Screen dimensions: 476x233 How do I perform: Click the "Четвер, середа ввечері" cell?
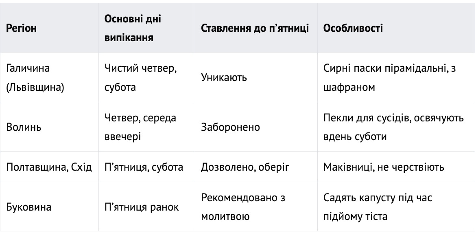pos(140,127)
